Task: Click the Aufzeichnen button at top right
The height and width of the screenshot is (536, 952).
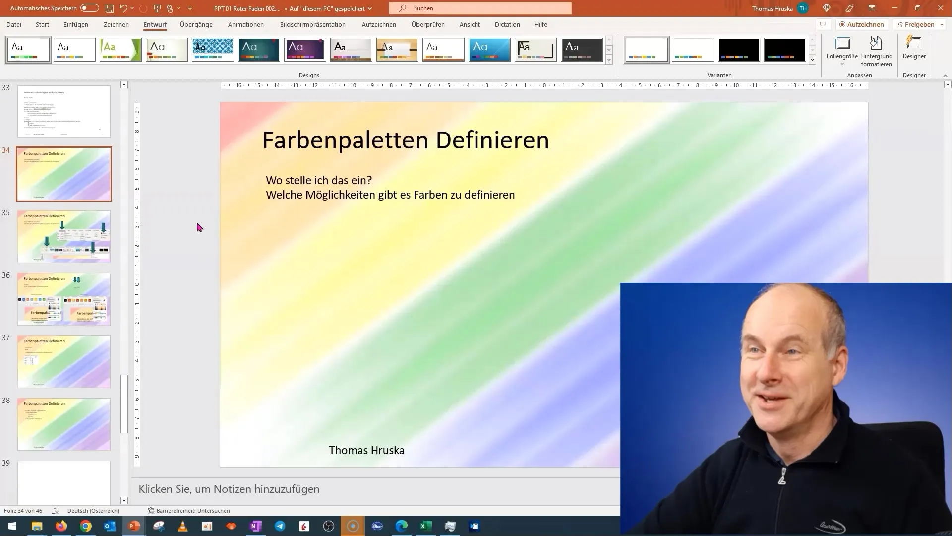Action: coord(862,24)
